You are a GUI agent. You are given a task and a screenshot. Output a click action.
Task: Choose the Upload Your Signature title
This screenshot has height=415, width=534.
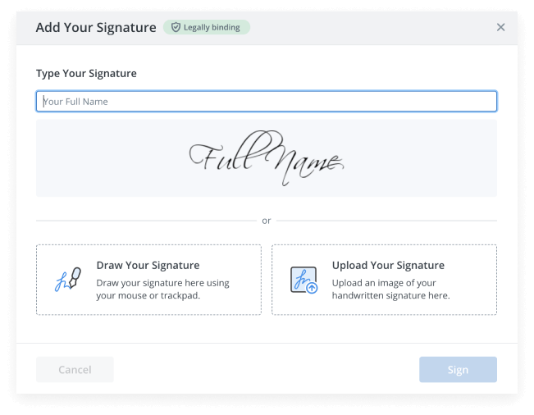point(388,266)
